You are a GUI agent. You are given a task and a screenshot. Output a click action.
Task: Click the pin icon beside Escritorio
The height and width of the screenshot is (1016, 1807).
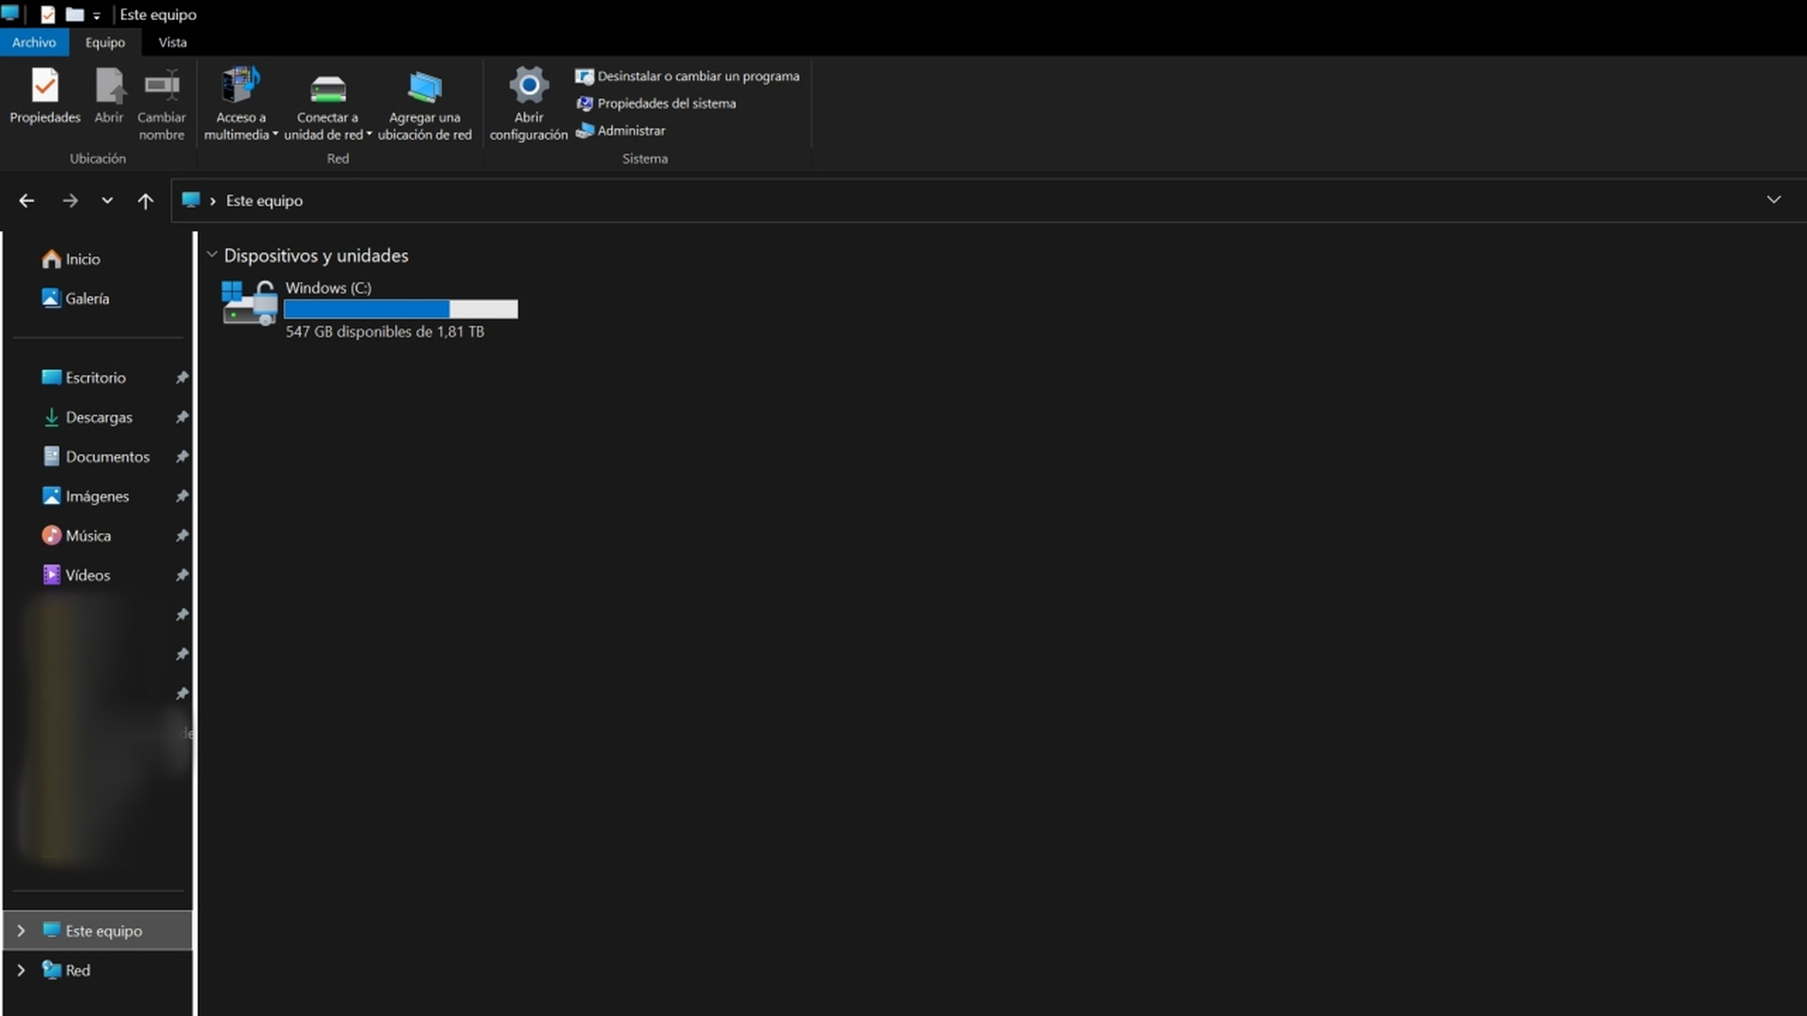pos(182,377)
